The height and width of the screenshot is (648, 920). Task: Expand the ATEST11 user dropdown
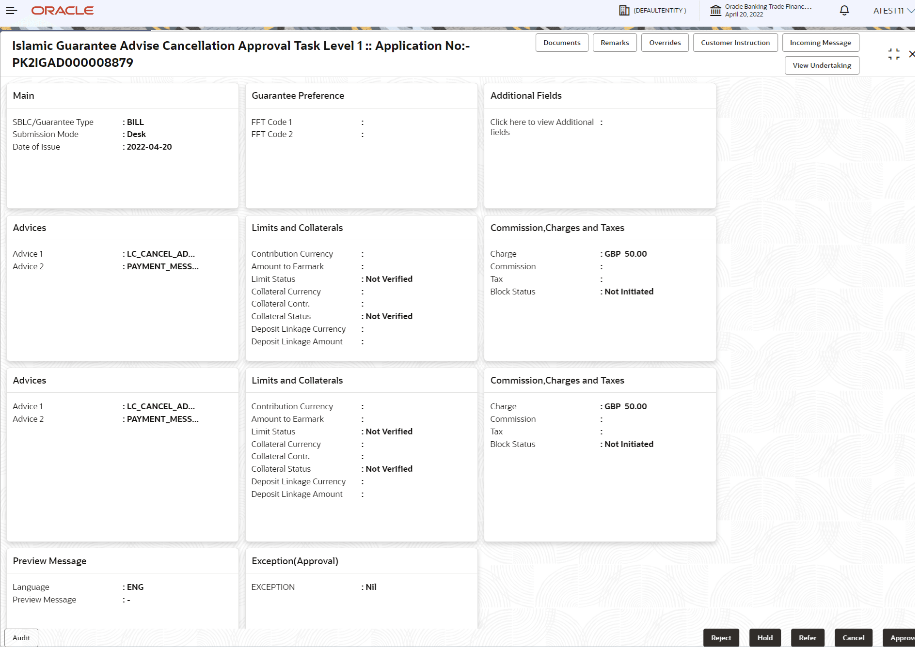tap(892, 10)
